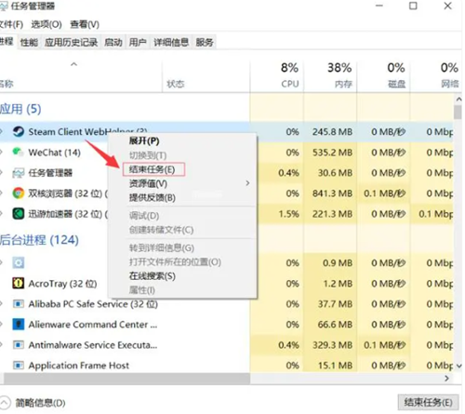Screen dimensions: 465x414
Task: Click the 应用 (5) group heading
Action: point(20,109)
